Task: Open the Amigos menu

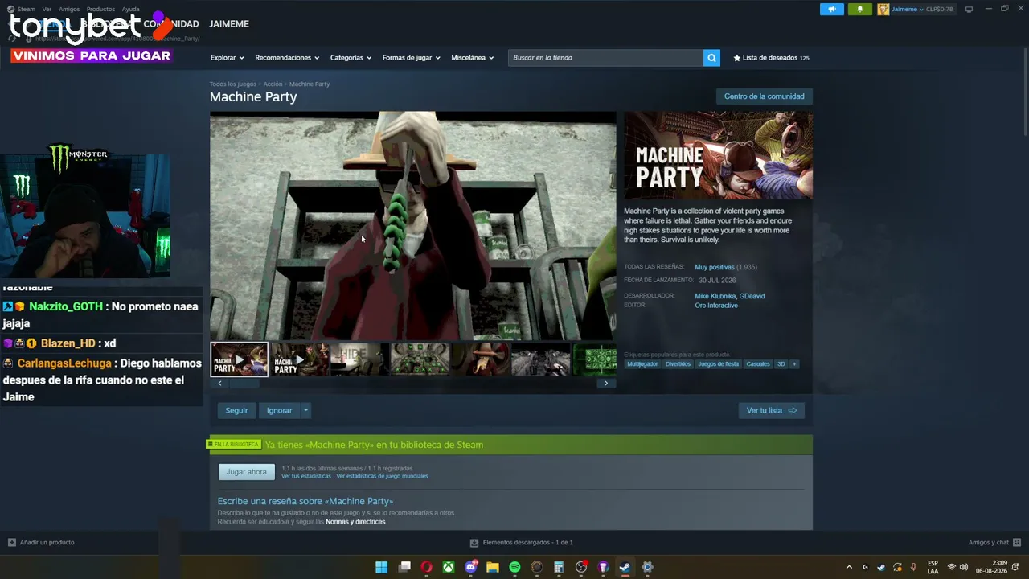Action: (x=69, y=10)
